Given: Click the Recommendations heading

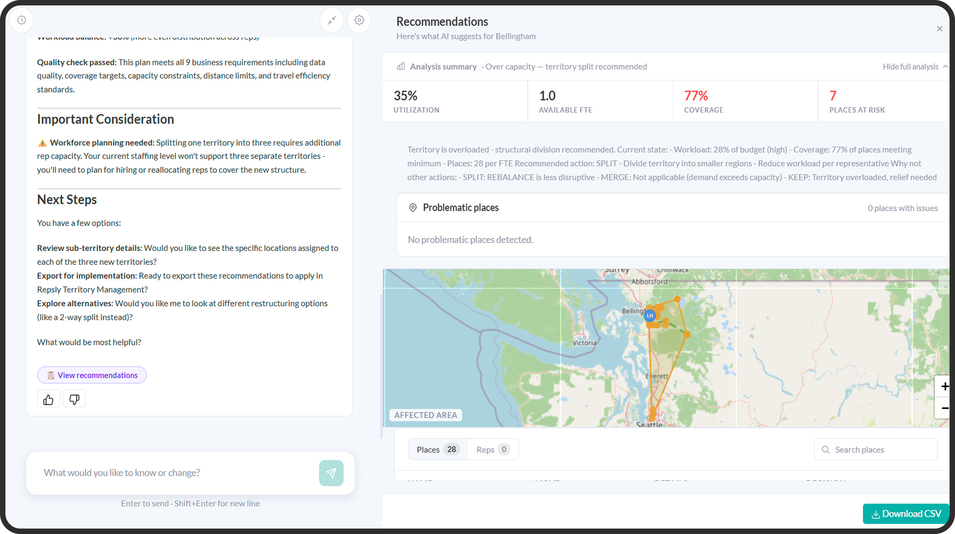Looking at the screenshot, I should point(442,21).
